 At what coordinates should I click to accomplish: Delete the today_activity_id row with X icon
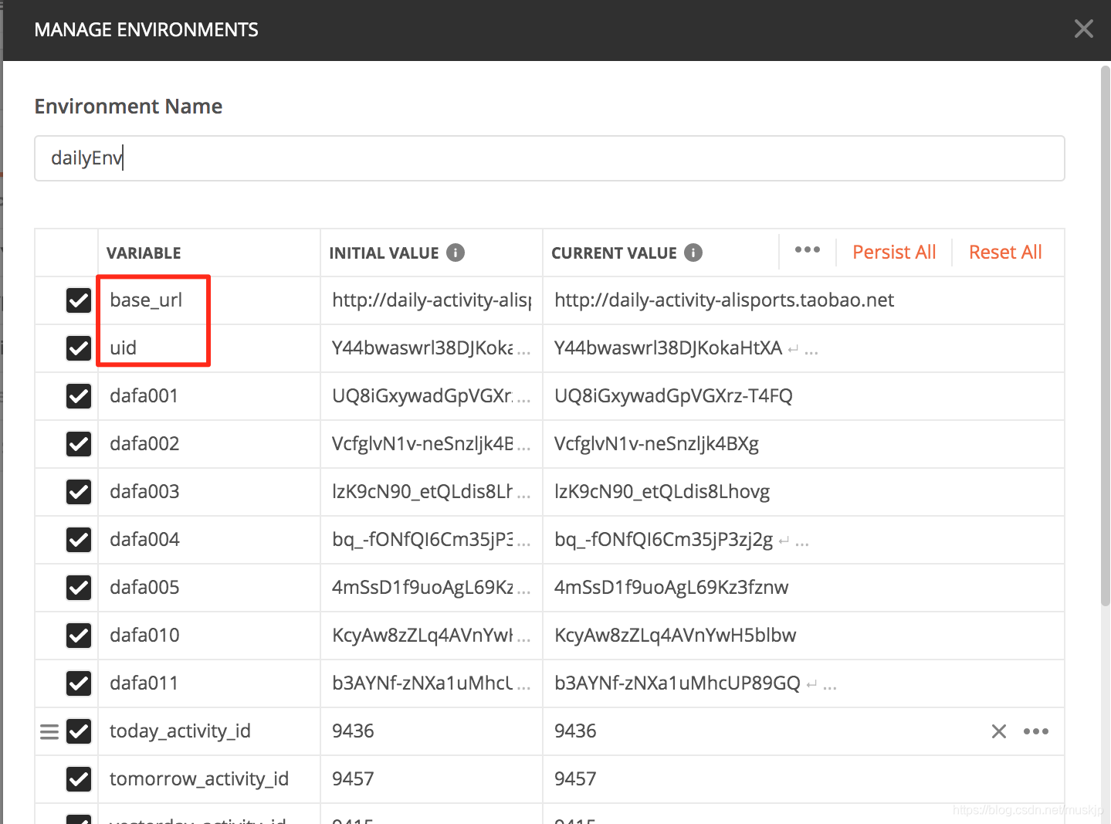999,731
